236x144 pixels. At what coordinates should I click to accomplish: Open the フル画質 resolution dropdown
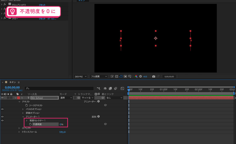(x=99, y=77)
